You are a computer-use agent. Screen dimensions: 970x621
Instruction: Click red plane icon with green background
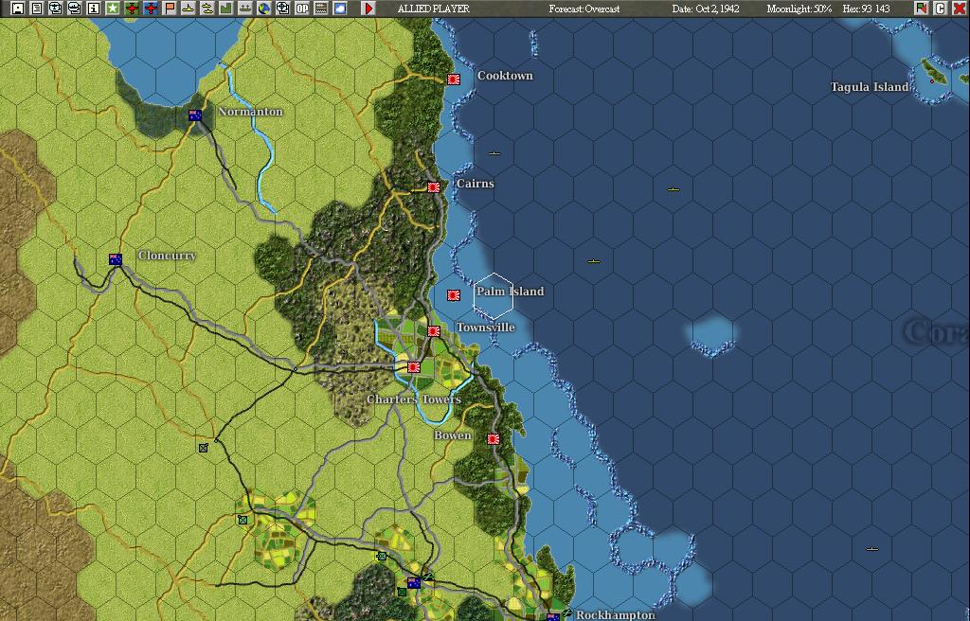pos(132,8)
